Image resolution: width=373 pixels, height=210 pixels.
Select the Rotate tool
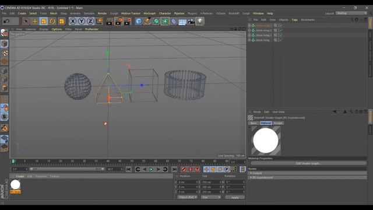[x=52, y=22]
